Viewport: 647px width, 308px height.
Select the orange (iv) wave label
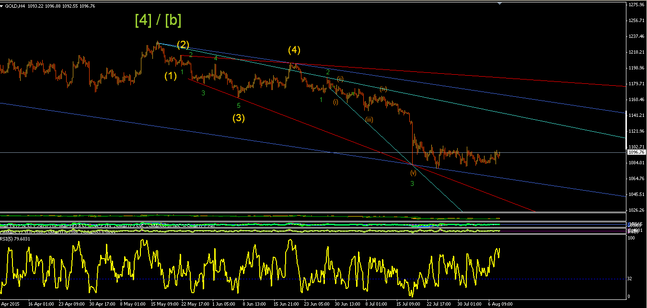[383, 89]
